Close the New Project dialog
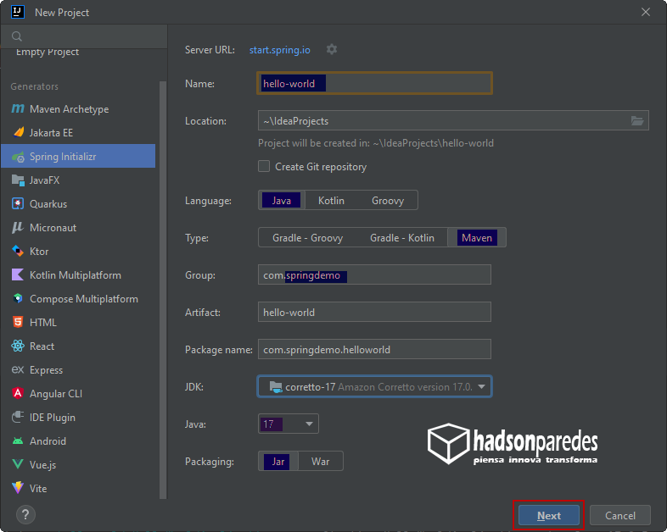 click(645, 12)
